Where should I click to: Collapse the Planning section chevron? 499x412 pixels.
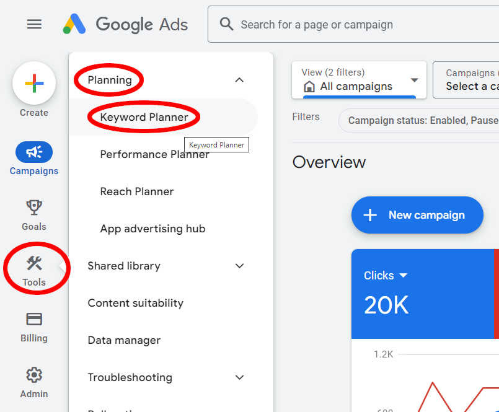239,80
